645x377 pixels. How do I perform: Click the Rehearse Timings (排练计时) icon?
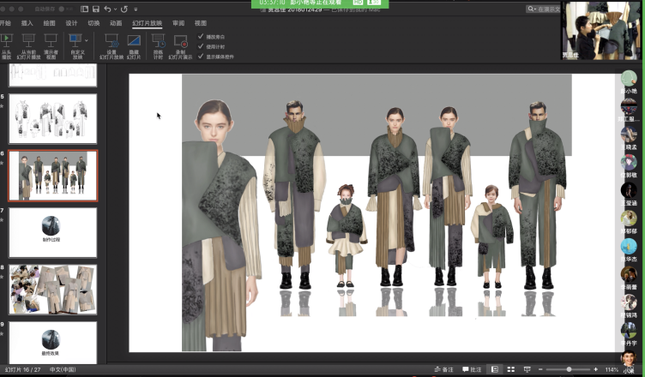[x=159, y=40]
